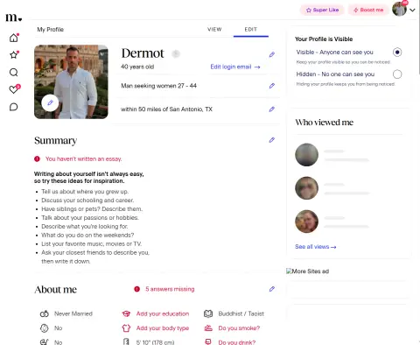Open the third viewer thumbnail in Who viewed me

click(x=306, y=222)
